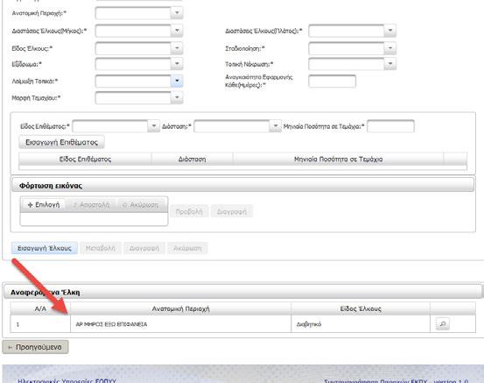
Task: Click the Φόρτωση εικόνας panel header
Action: point(243,186)
